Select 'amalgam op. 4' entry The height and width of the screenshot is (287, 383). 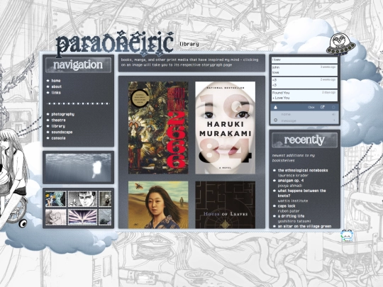291,181
